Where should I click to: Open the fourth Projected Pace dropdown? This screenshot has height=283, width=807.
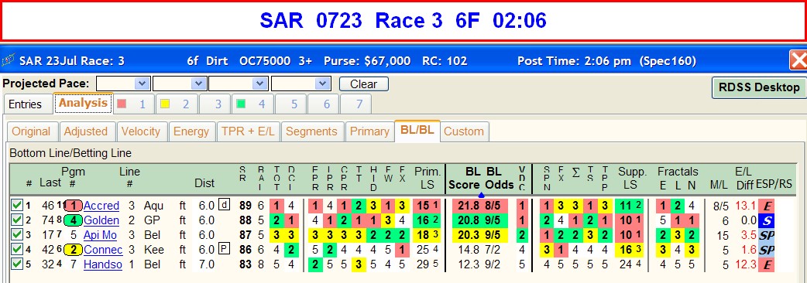[323, 84]
